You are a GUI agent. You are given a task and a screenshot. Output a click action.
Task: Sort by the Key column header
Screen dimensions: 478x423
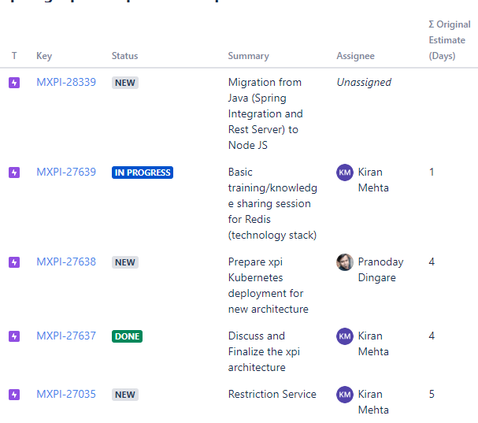(44, 56)
